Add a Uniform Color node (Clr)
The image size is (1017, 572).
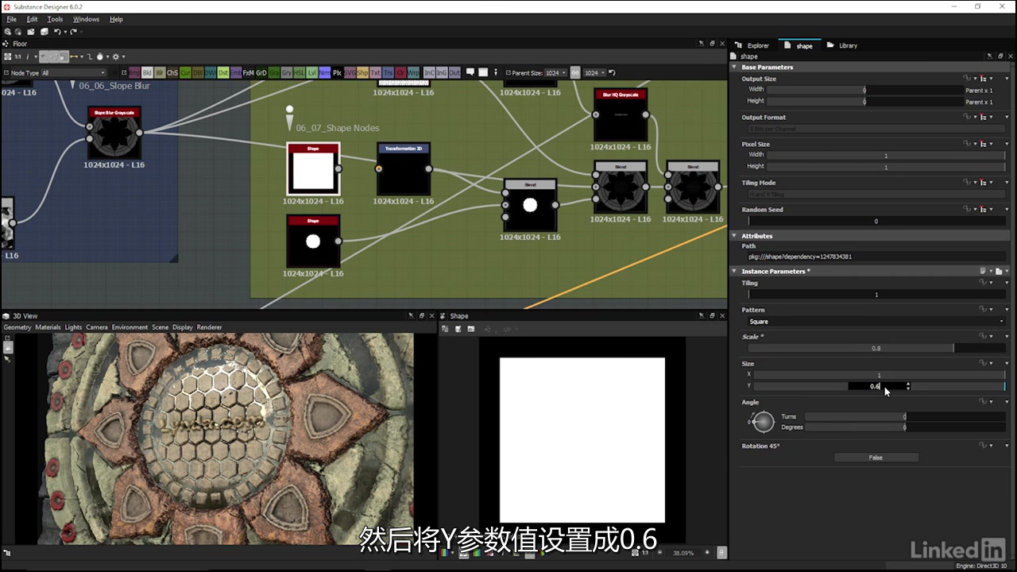[x=400, y=72]
